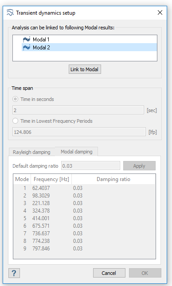Viewport: 172px width, 286px height.
Task: Click the wave icon in title bar
Action: click(10, 13)
